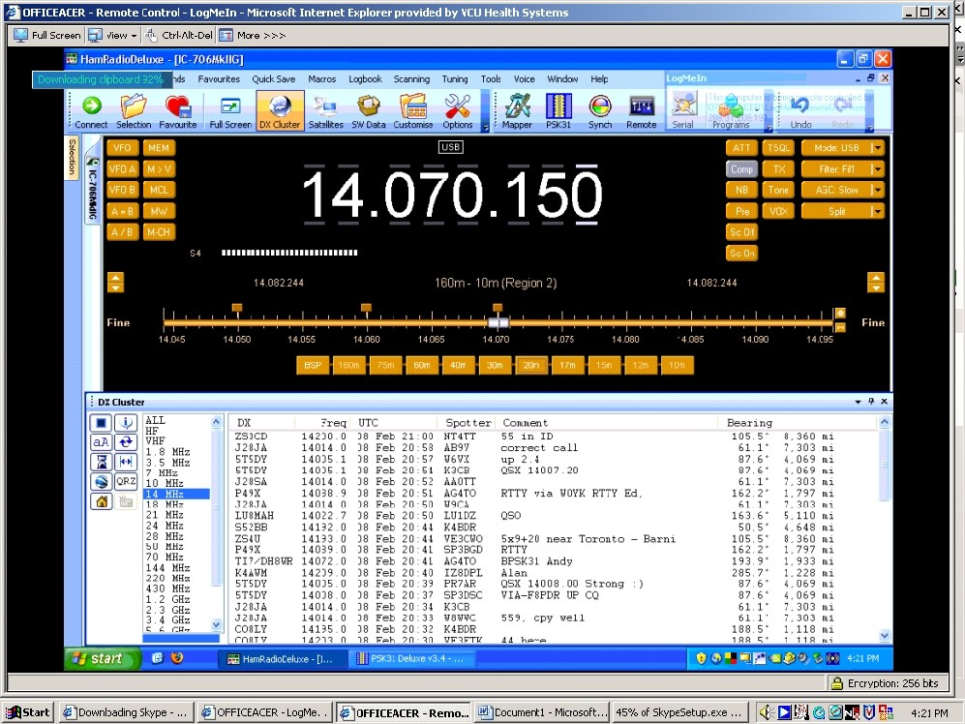Toggle the TSQL button

pyautogui.click(x=778, y=148)
